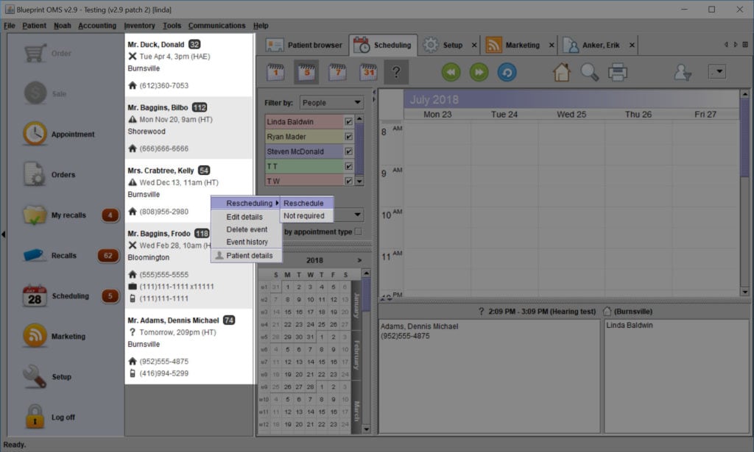Screen dimensions: 754x452
Task: Select Mrs. Crabtree, Kelly patient entry
Action: click(x=188, y=190)
